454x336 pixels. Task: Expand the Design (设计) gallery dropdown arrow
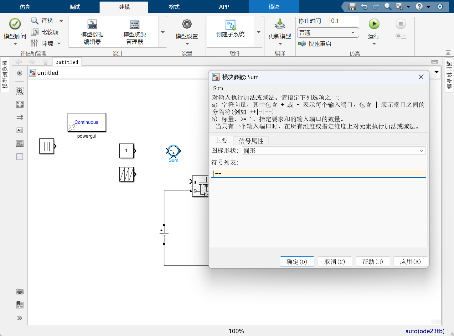tap(163, 32)
